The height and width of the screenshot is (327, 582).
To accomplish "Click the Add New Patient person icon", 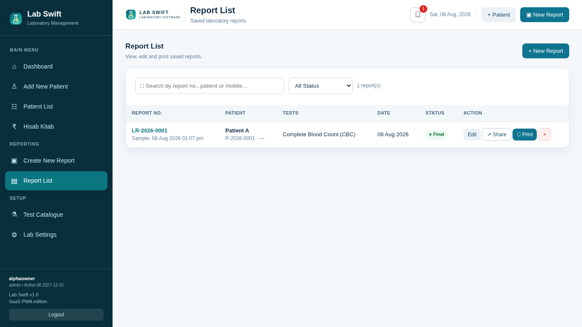I will click(14, 86).
